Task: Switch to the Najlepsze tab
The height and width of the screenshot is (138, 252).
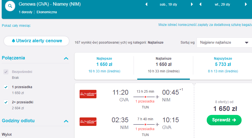Action: pos(104,65)
